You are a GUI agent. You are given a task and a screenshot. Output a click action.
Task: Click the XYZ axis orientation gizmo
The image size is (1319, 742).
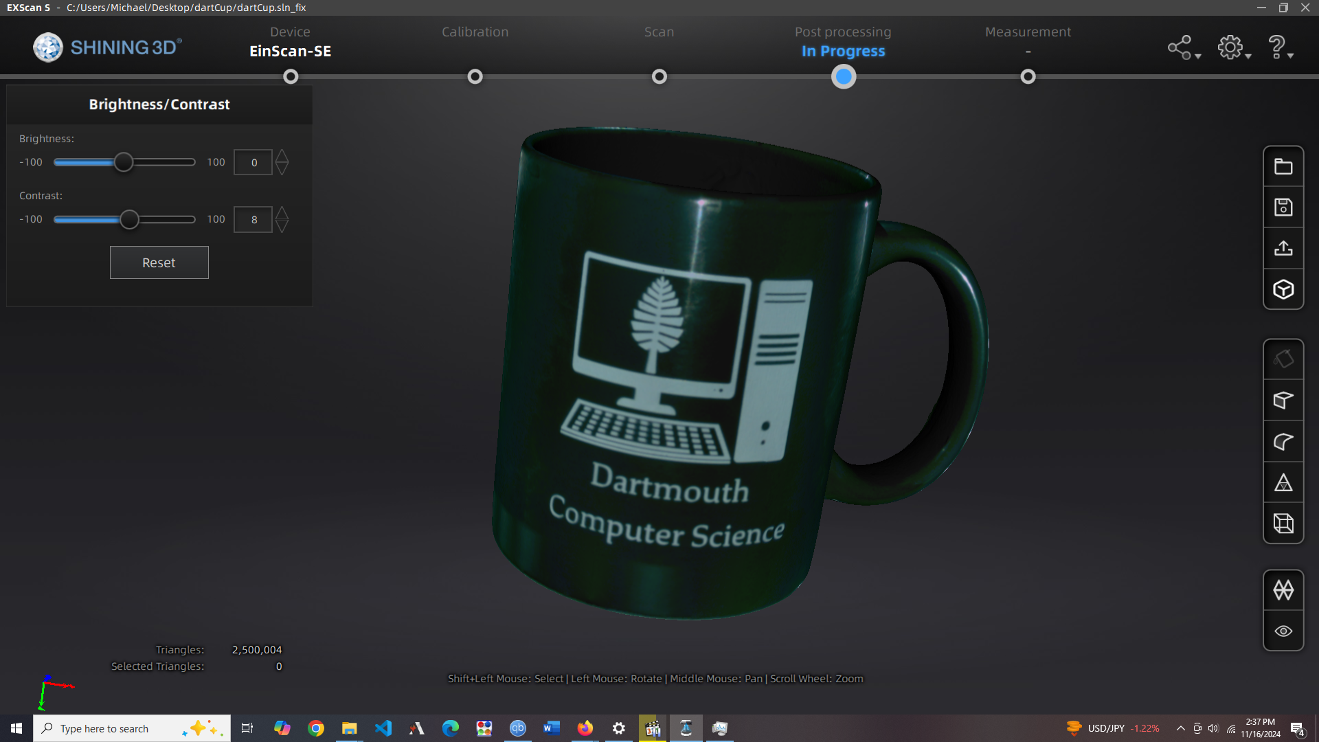(55, 692)
